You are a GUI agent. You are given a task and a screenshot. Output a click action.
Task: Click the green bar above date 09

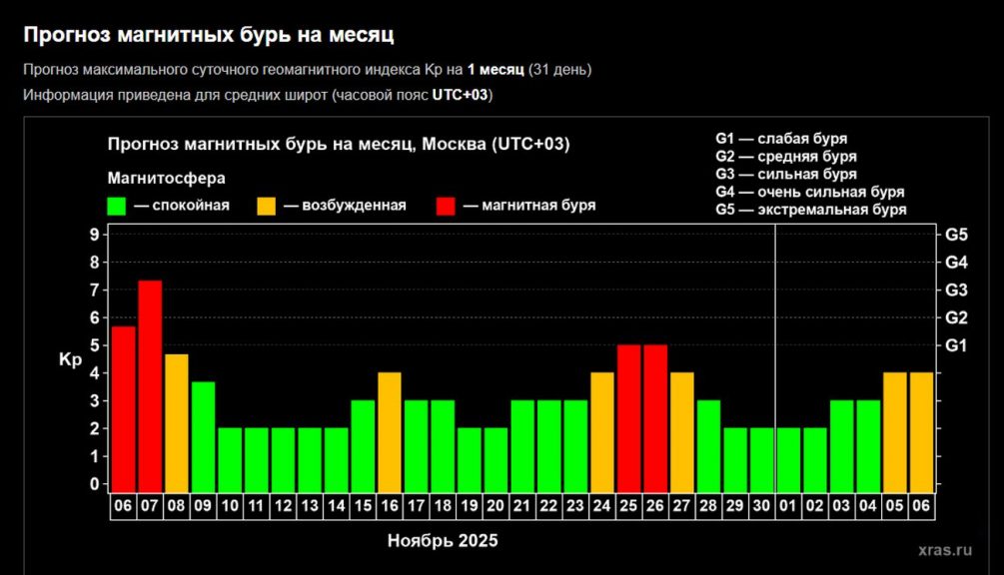coord(203,436)
